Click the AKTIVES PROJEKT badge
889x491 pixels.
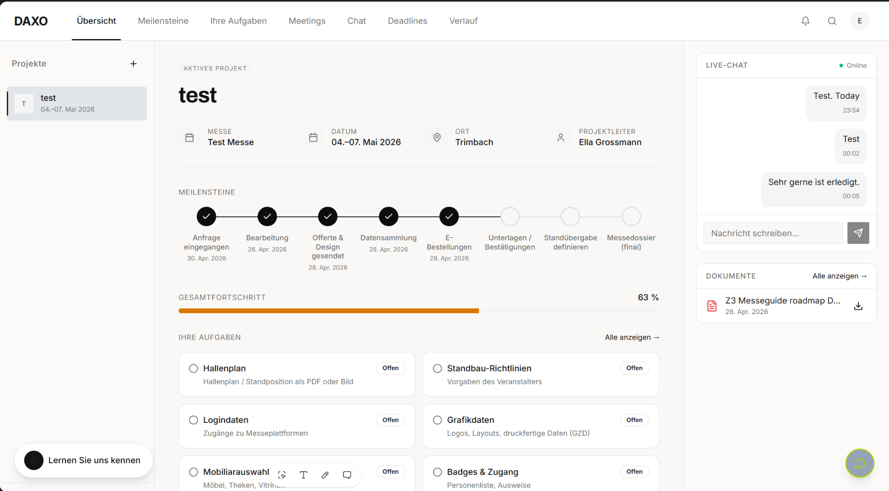[x=215, y=69]
